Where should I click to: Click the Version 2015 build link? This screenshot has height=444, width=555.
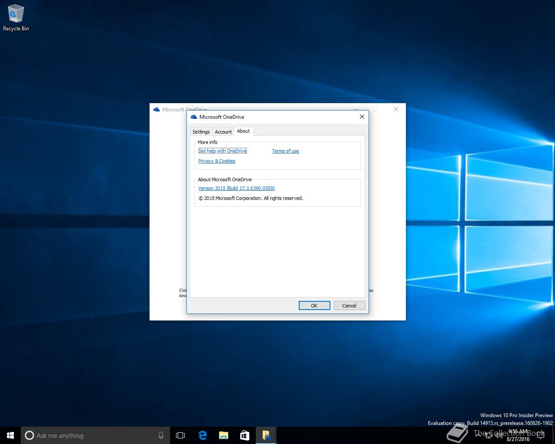click(x=236, y=188)
